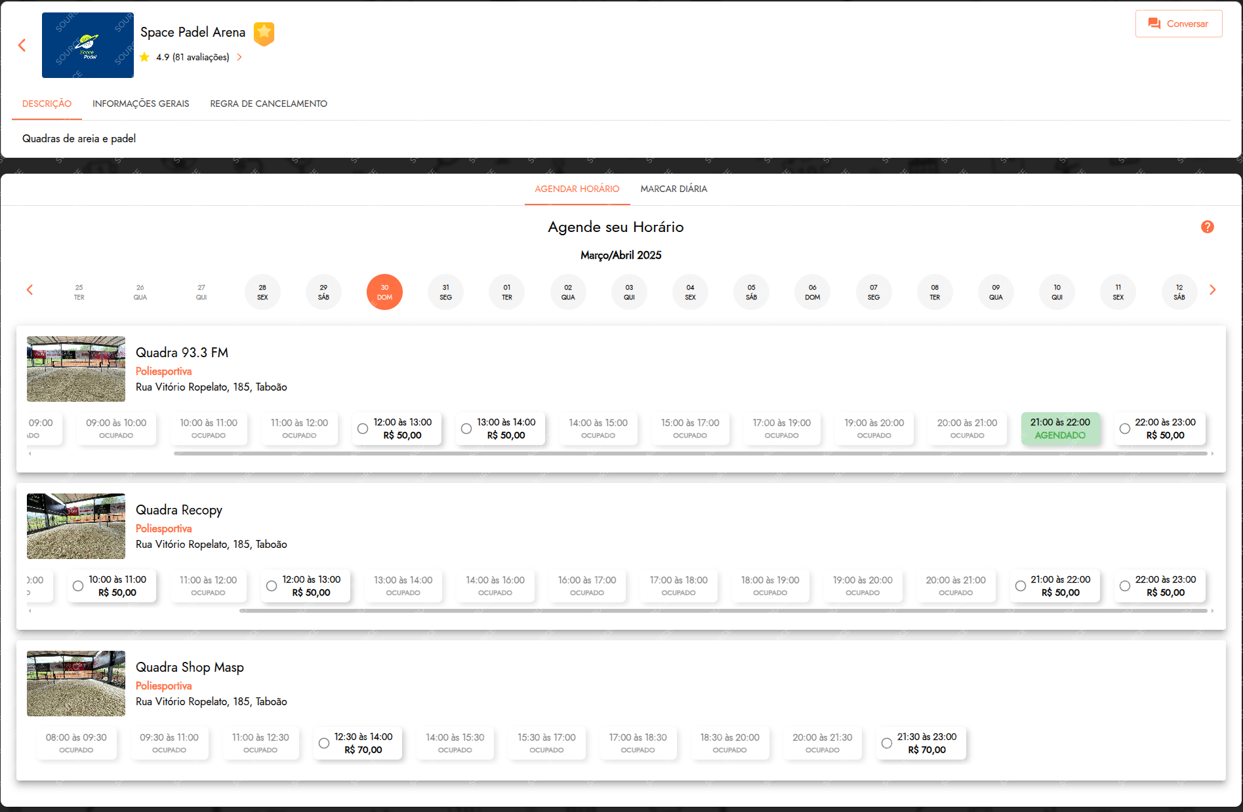Open the Regra de Cancelamento tab
Viewport: 1243px width, 812px height.
pos(268,104)
